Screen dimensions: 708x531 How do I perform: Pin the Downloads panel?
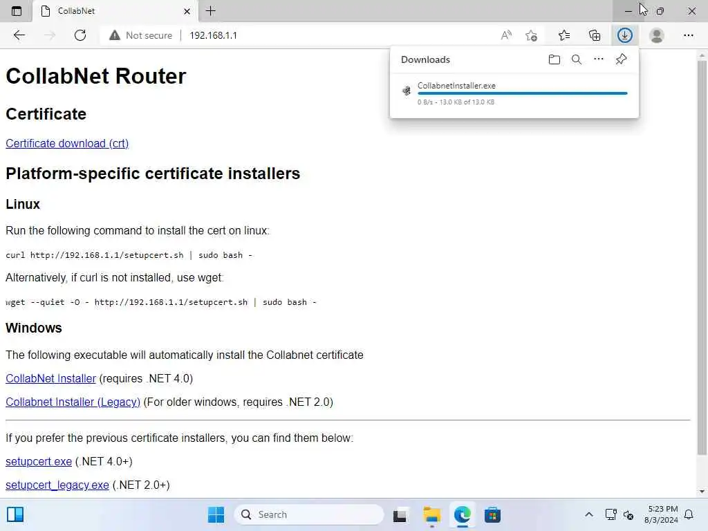click(622, 59)
